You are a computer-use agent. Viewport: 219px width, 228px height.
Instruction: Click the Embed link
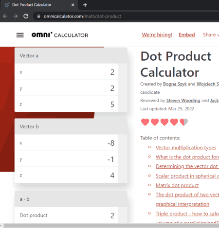187,35
